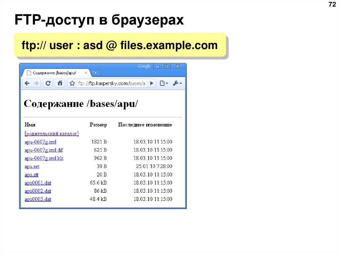Open the apu0001.dat file link
Screen dimensions: 339x254
pos(38,183)
